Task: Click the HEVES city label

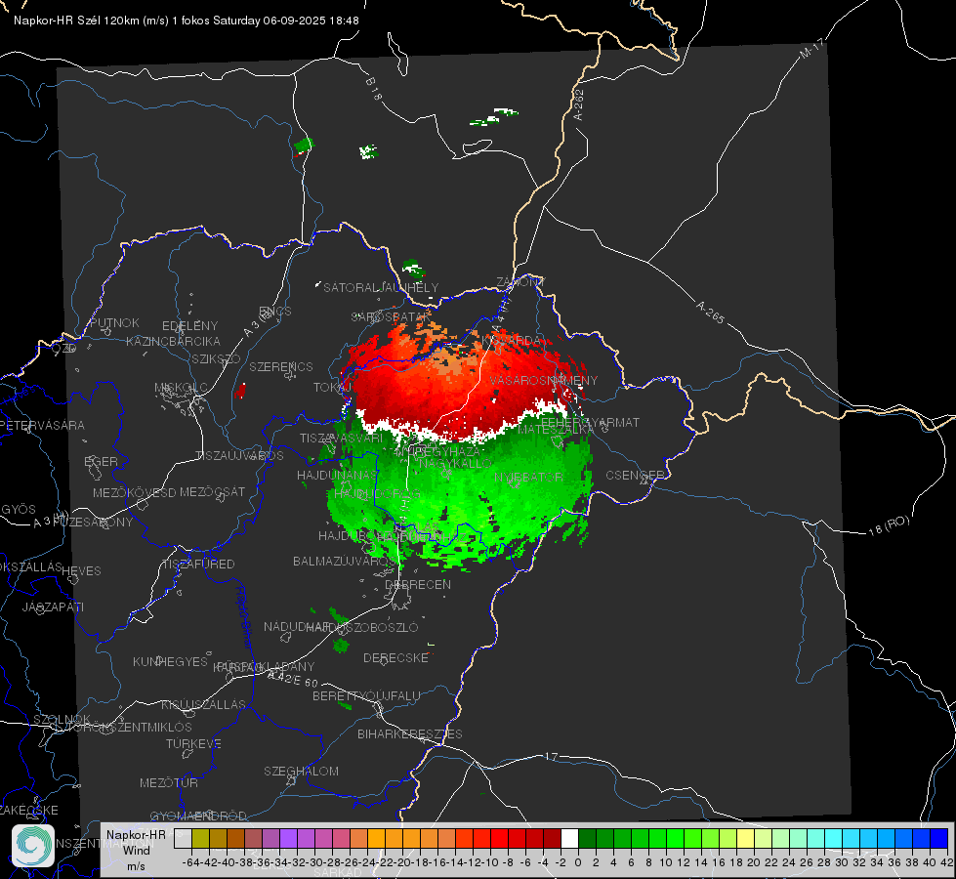Action: [82, 571]
